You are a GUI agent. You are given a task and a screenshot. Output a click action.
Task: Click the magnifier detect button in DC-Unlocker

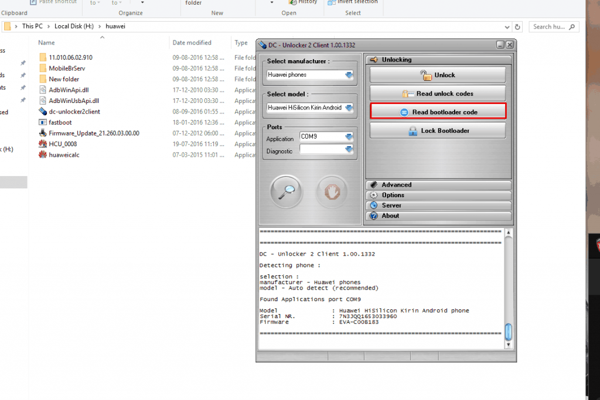coord(286,191)
